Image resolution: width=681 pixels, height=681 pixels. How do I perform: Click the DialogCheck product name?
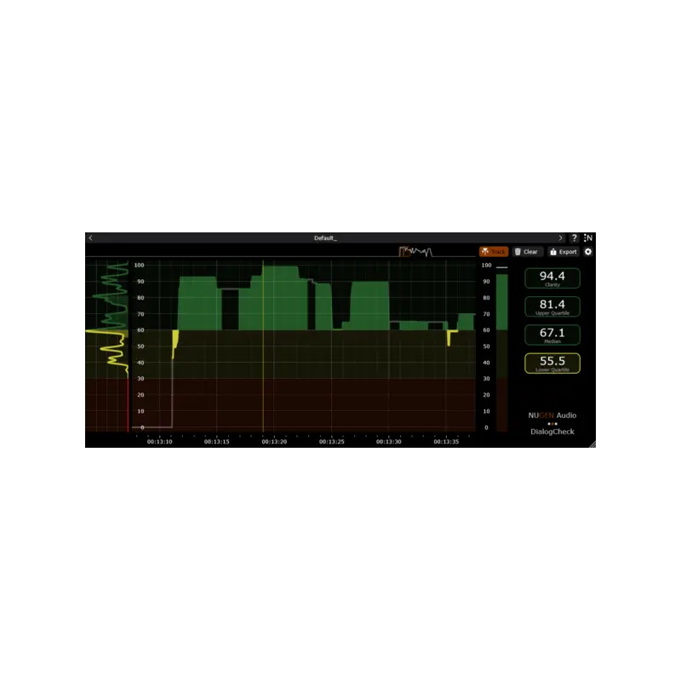[x=552, y=432]
